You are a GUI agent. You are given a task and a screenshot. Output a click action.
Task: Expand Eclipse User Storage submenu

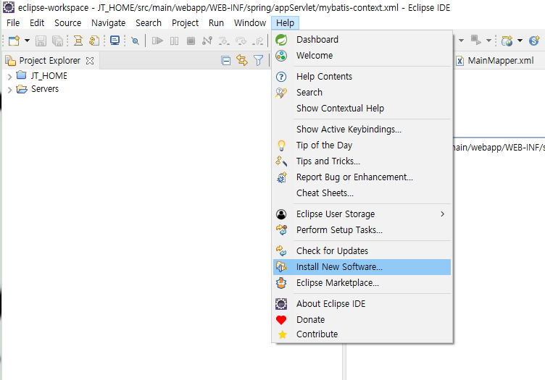pyautogui.click(x=362, y=214)
